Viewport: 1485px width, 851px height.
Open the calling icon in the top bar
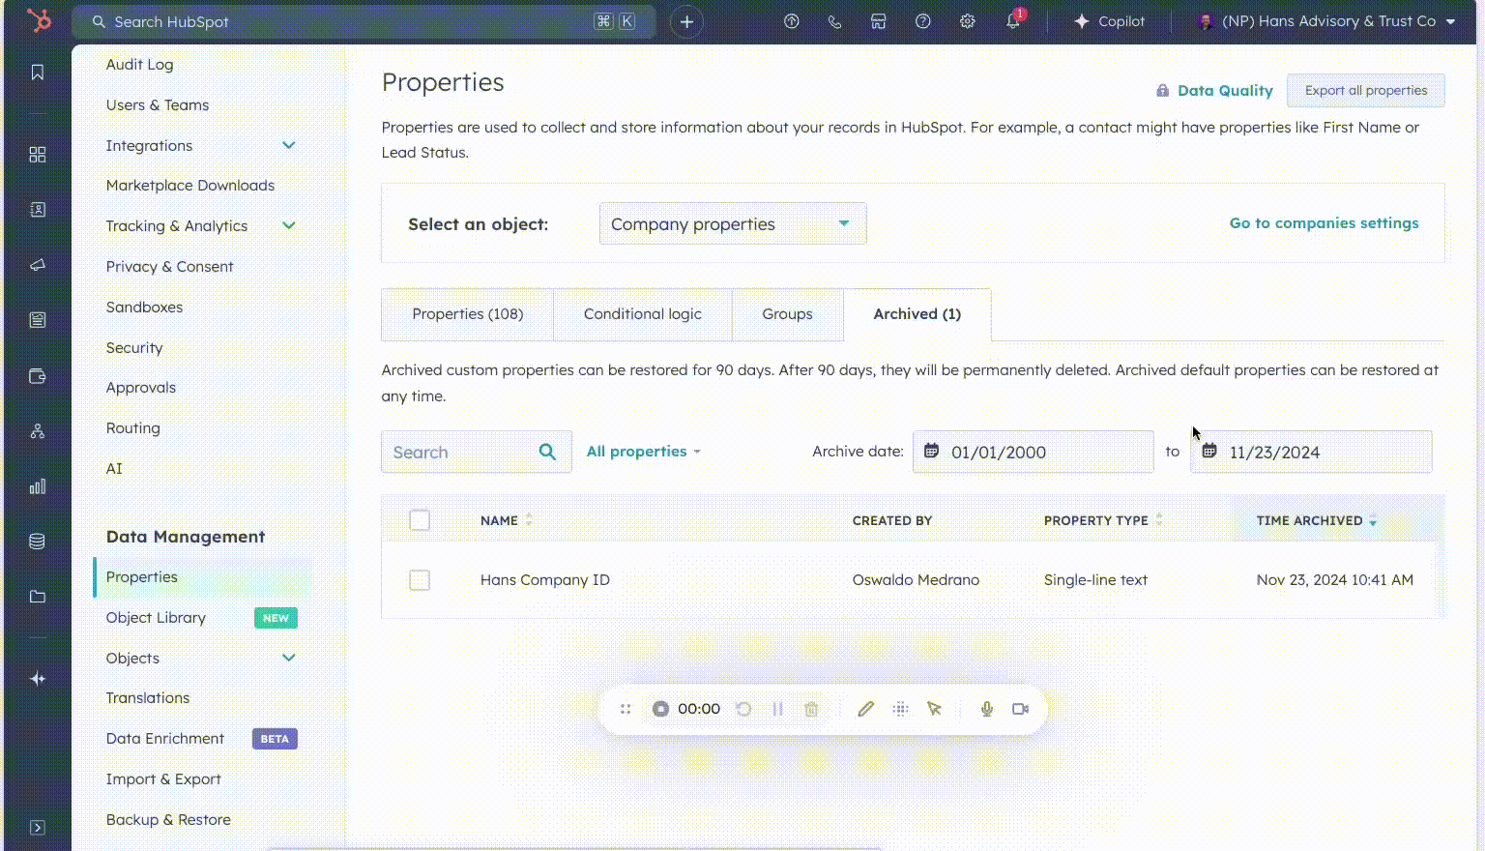834,20
